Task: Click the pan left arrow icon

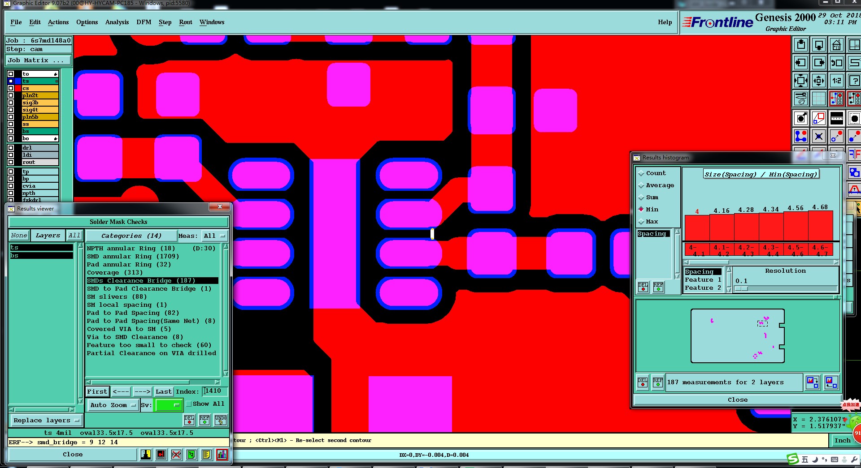Action: pyautogui.click(x=801, y=63)
